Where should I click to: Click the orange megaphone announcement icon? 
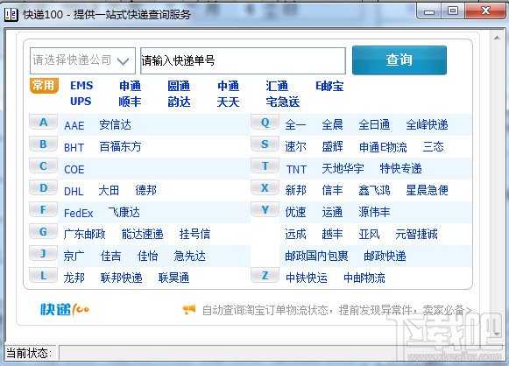[x=189, y=310]
